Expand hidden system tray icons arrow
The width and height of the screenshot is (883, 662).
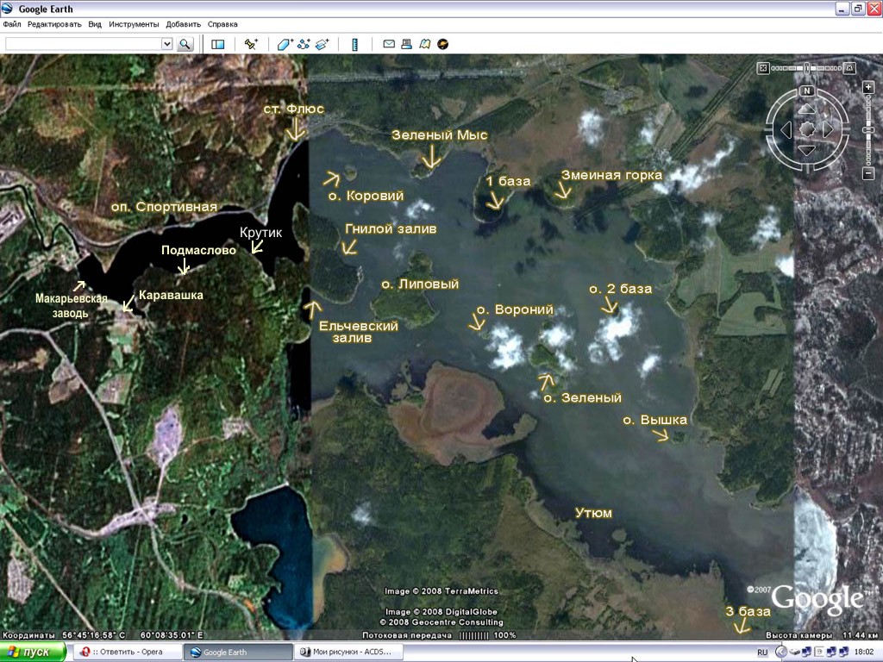[780, 652]
